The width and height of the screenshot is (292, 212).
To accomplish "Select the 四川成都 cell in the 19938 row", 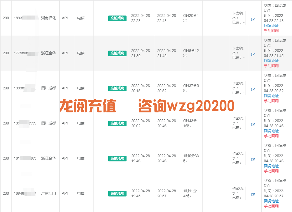I will pos(48,88).
